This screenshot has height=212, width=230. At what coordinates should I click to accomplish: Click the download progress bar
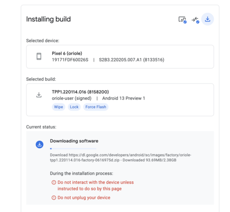click(x=73, y=149)
